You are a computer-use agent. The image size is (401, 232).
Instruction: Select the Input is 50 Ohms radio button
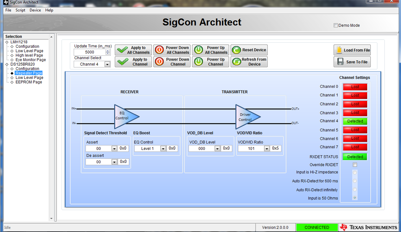(x=355, y=198)
